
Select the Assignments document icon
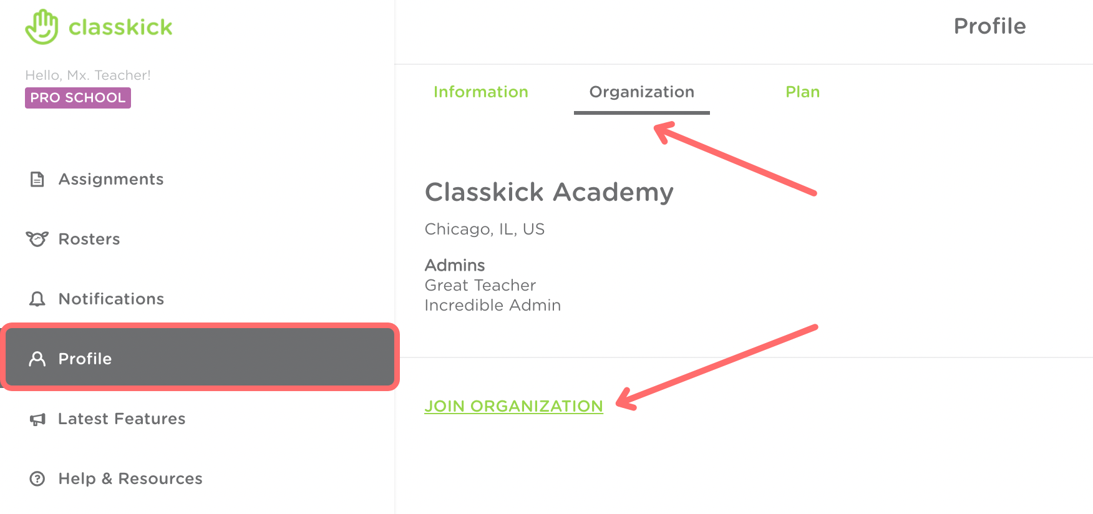pyautogui.click(x=37, y=179)
